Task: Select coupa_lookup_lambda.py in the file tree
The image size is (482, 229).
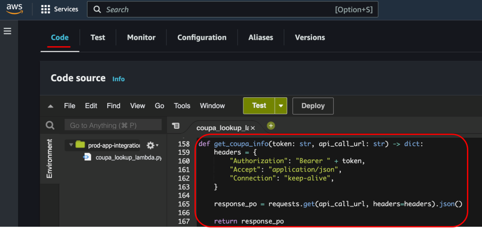Action: point(128,158)
